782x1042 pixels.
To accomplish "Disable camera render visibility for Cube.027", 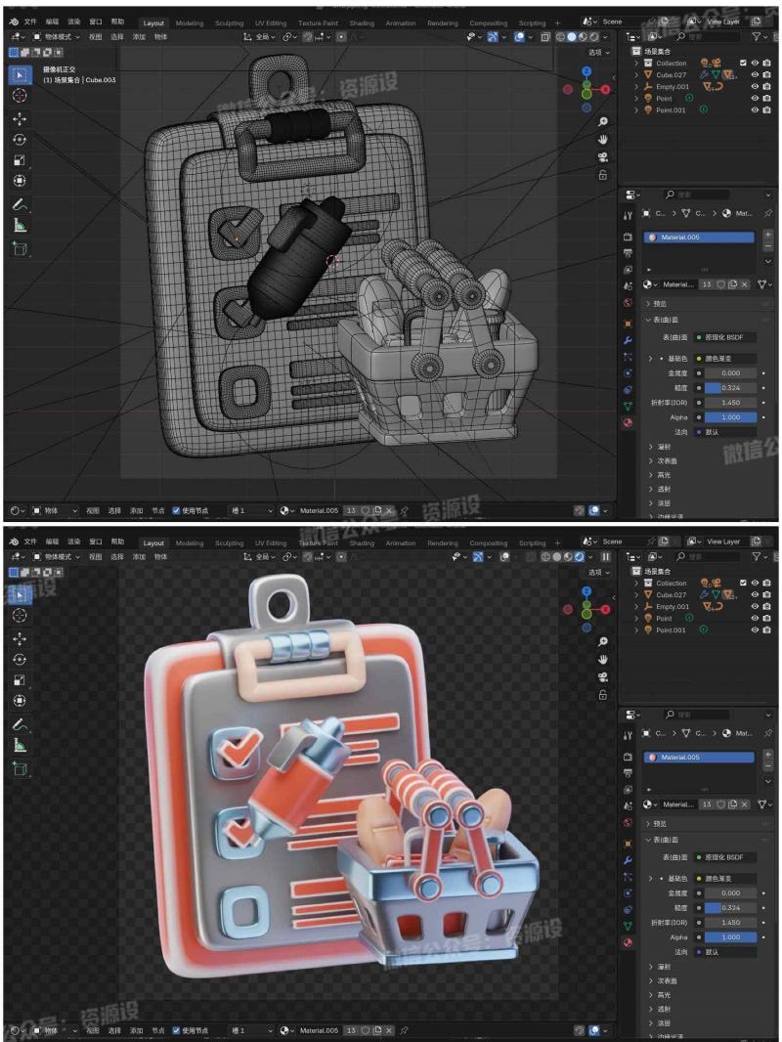I will click(766, 75).
